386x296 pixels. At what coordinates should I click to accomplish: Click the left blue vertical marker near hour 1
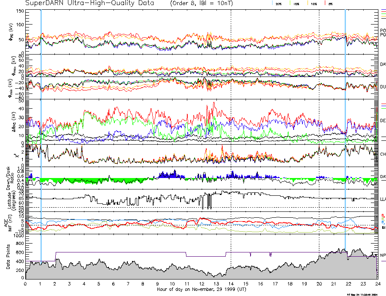pos(41,127)
